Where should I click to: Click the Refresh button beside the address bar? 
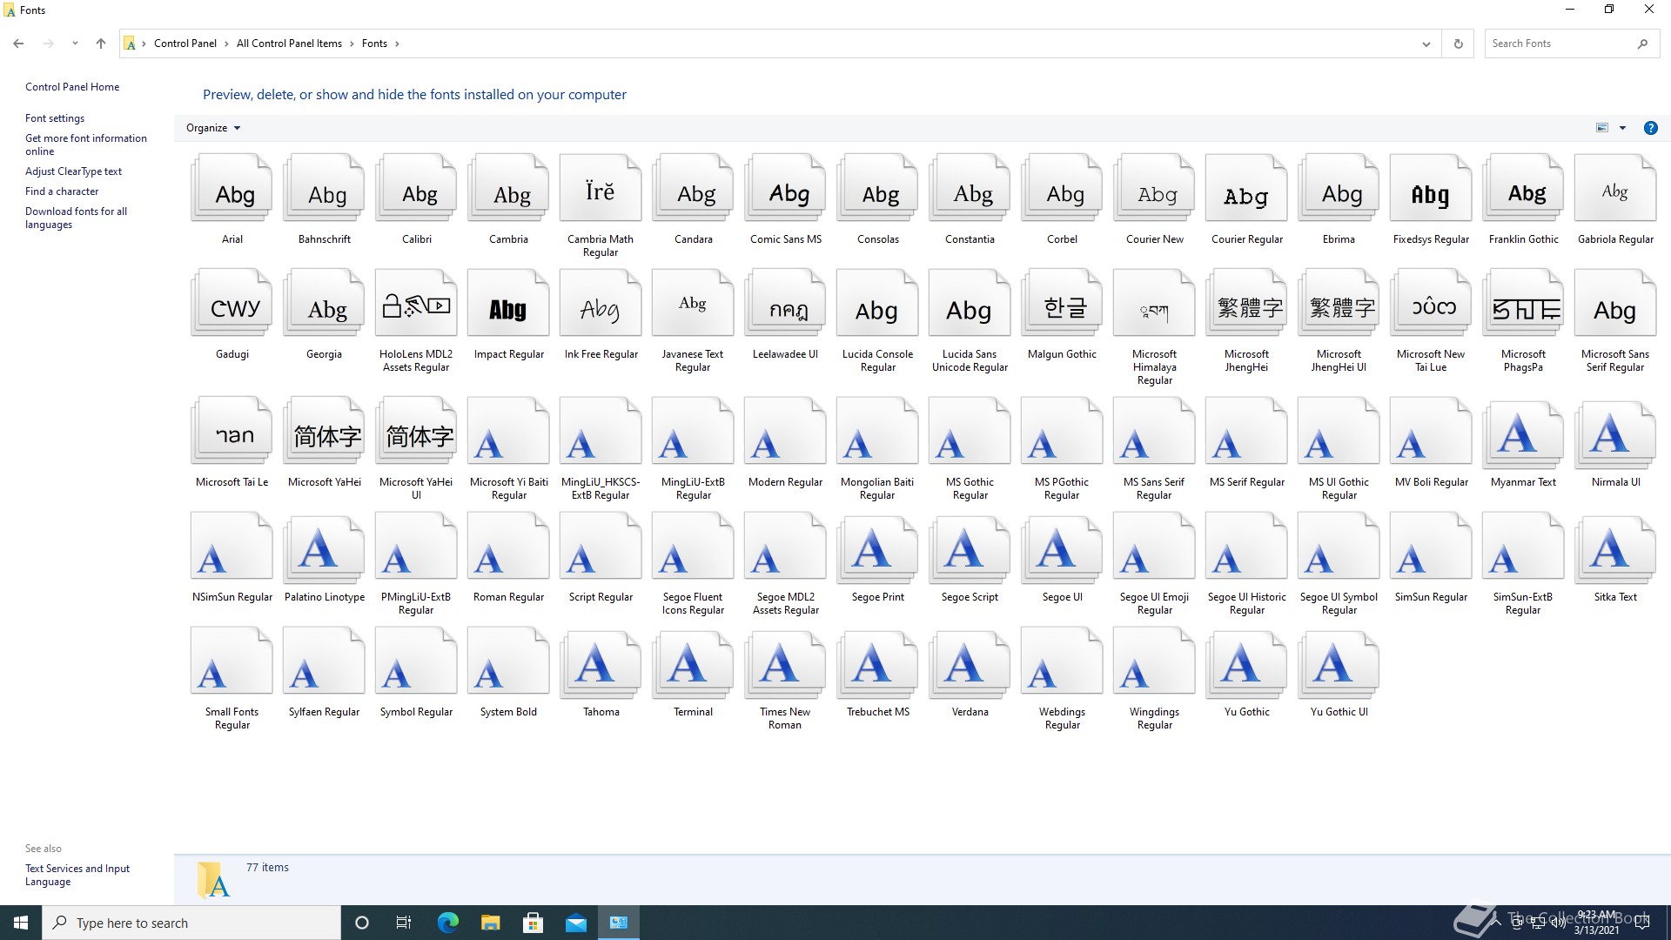(1459, 44)
